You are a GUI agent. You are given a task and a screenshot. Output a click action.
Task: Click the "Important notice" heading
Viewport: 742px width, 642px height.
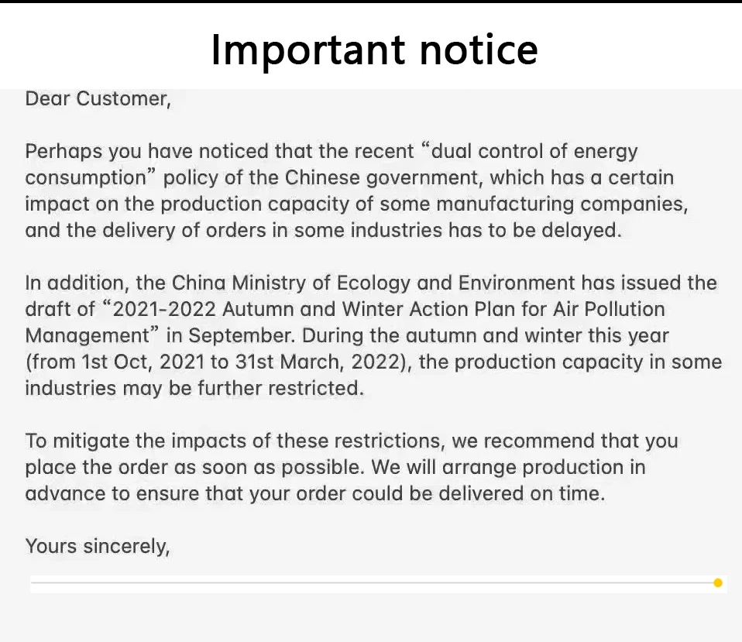pos(374,50)
